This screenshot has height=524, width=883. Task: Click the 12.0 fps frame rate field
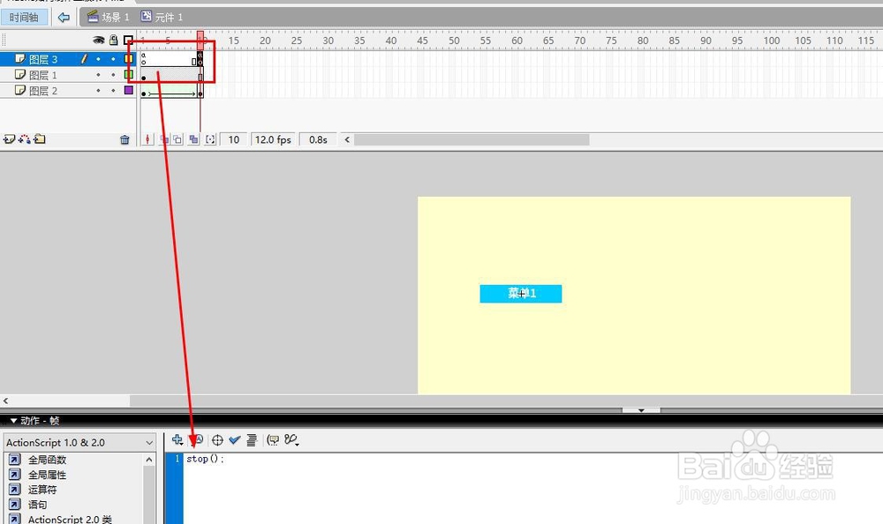click(273, 139)
